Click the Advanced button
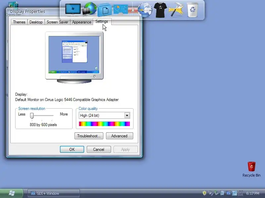The image size is (265, 198). pos(119,136)
